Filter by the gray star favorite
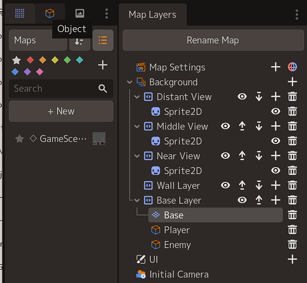Image resolution: width=307 pixels, height=283 pixels. (16, 60)
